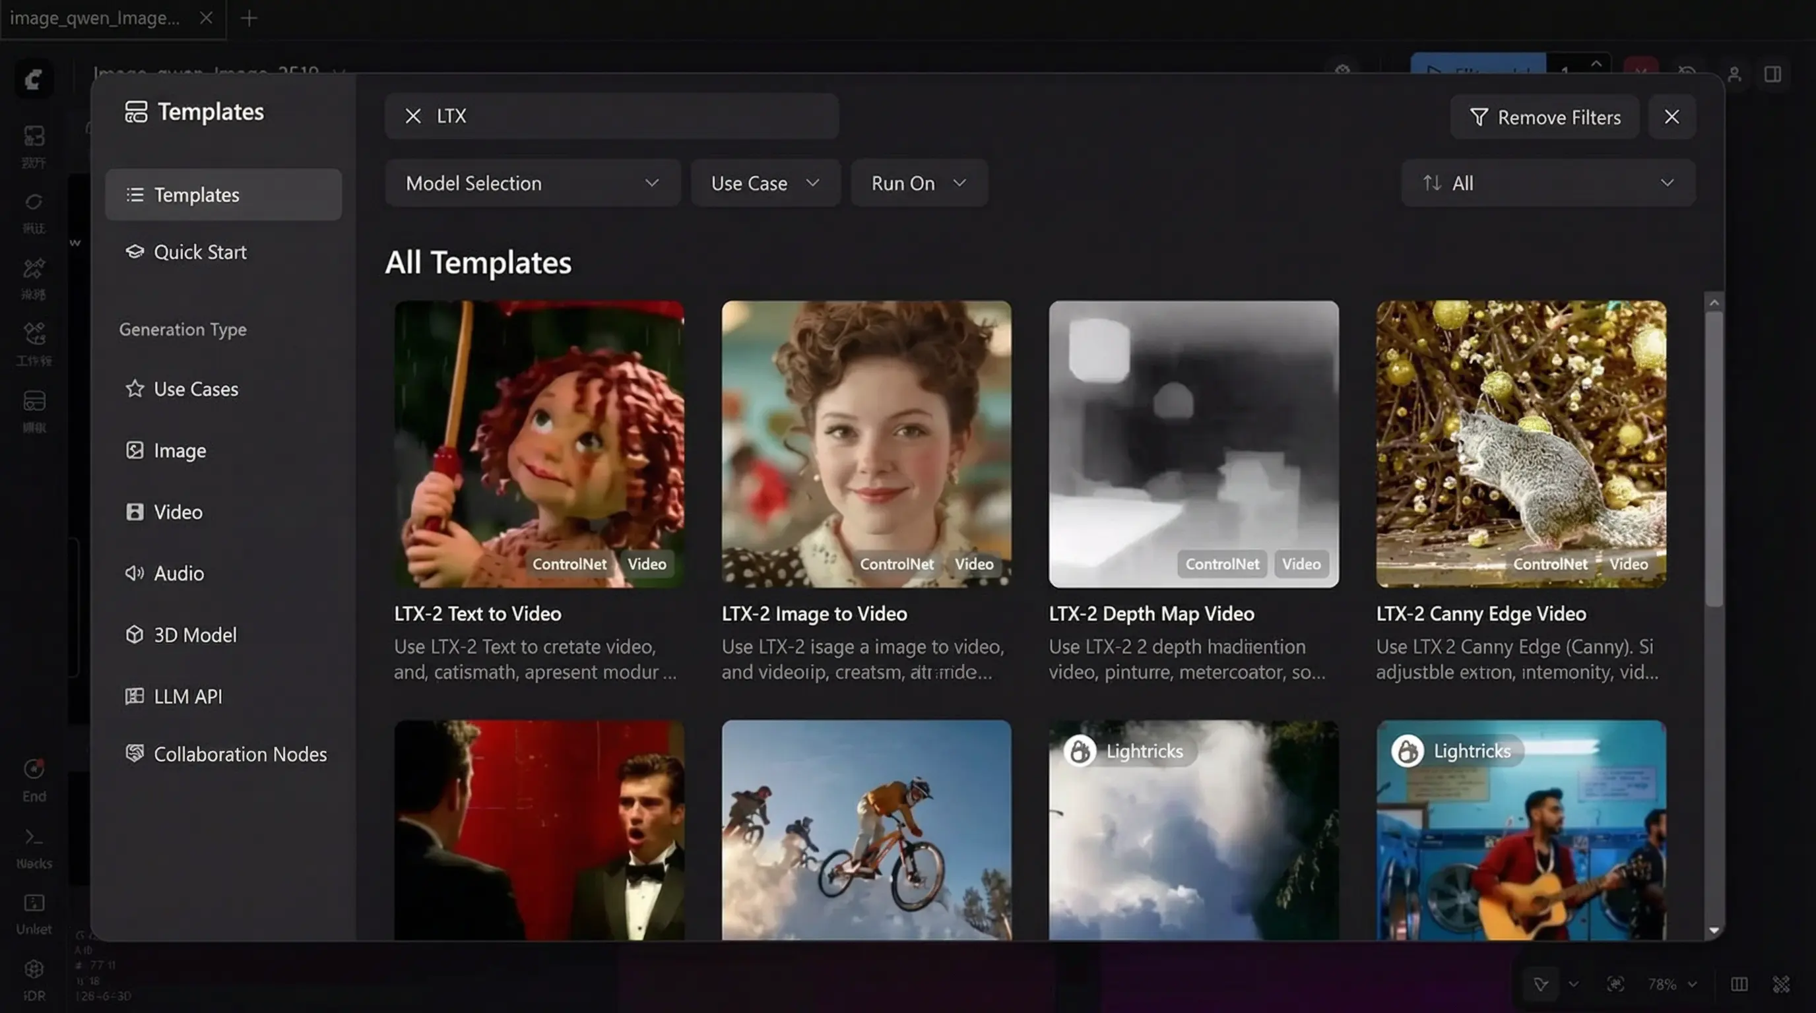Viewport: 1816px width, 1013px height.
Task: Click the templates list scrollbar down arrow
Action: point(1714,931)
